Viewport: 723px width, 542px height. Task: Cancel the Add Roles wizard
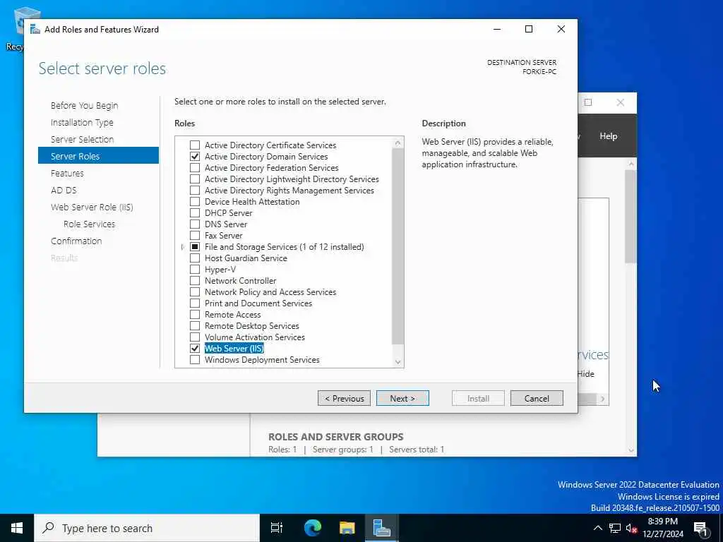(537, 398)
